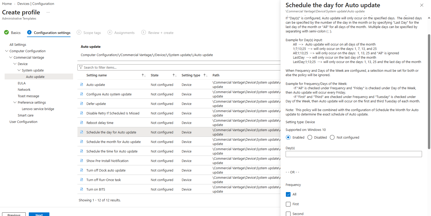Click document icon beside Schedule the month row
Screen dimensions: 431x216
pyautogui.click(x=82, y=142)
